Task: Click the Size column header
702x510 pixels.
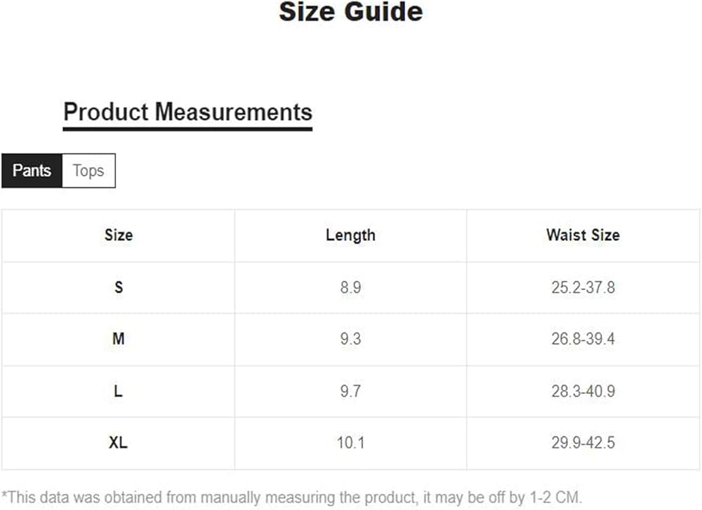Action: click(x=118, y=235)
